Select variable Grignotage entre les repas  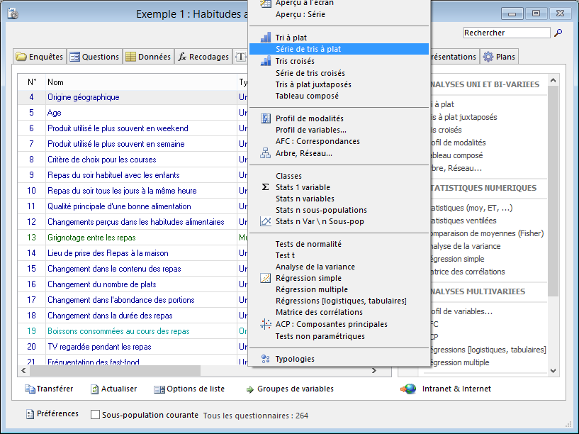click(91, 238)
